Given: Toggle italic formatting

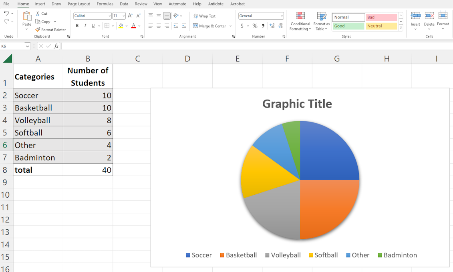Looking at the screenshot, I should 85,26.
